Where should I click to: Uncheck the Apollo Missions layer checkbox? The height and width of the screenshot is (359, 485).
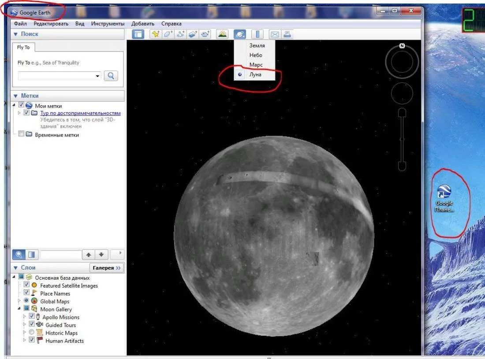32,317
